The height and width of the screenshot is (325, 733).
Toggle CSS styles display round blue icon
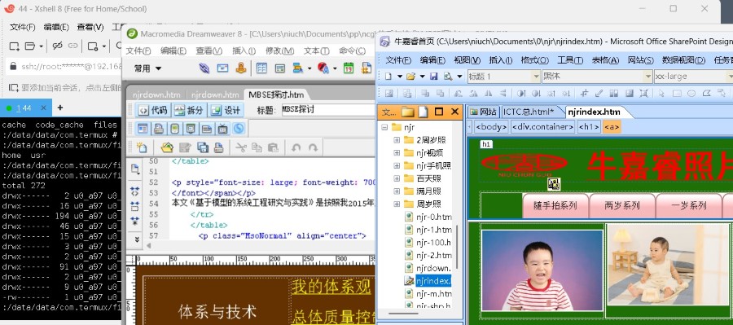[x=239, y=128]
